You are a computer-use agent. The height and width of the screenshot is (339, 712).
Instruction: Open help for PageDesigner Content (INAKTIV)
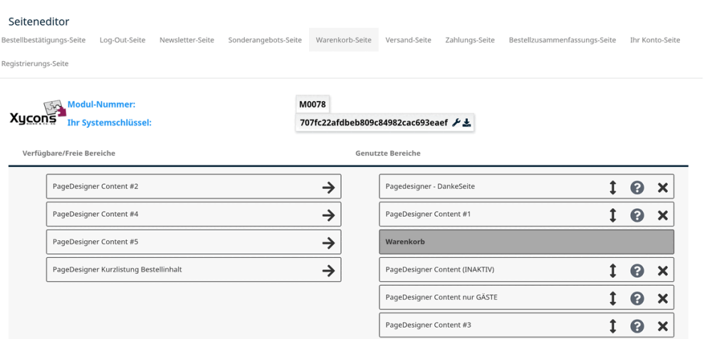click(637, 271)
